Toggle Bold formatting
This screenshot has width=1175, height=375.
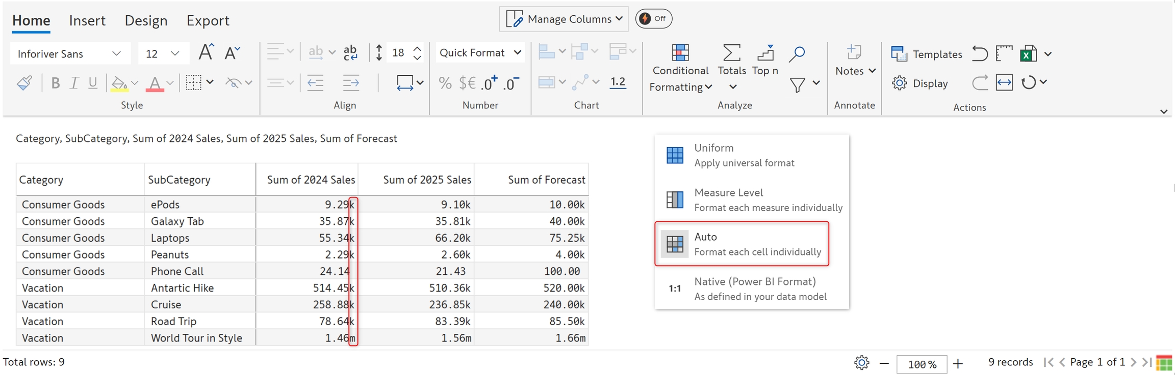click(56, 83)
